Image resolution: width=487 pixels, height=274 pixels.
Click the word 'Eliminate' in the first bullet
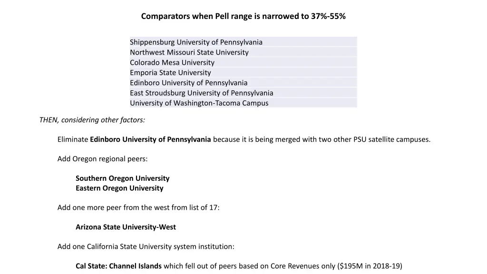click(x=73, y=139)
